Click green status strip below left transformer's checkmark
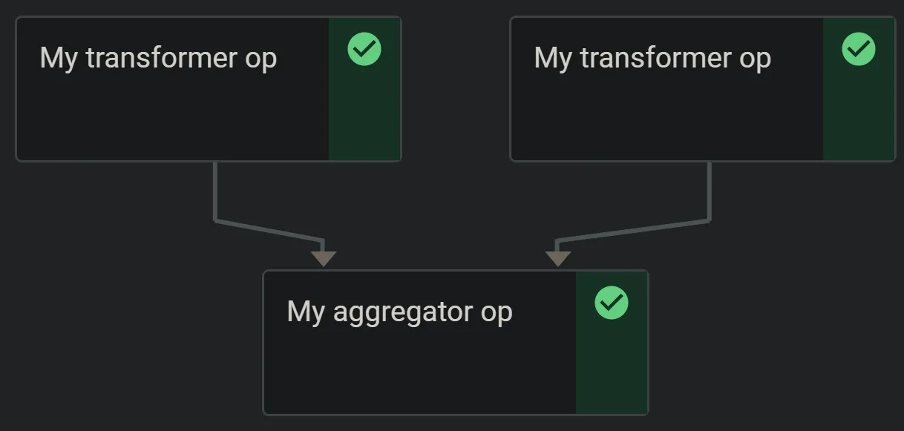Screen dimensions: 904x431 (x=364, y=119)
